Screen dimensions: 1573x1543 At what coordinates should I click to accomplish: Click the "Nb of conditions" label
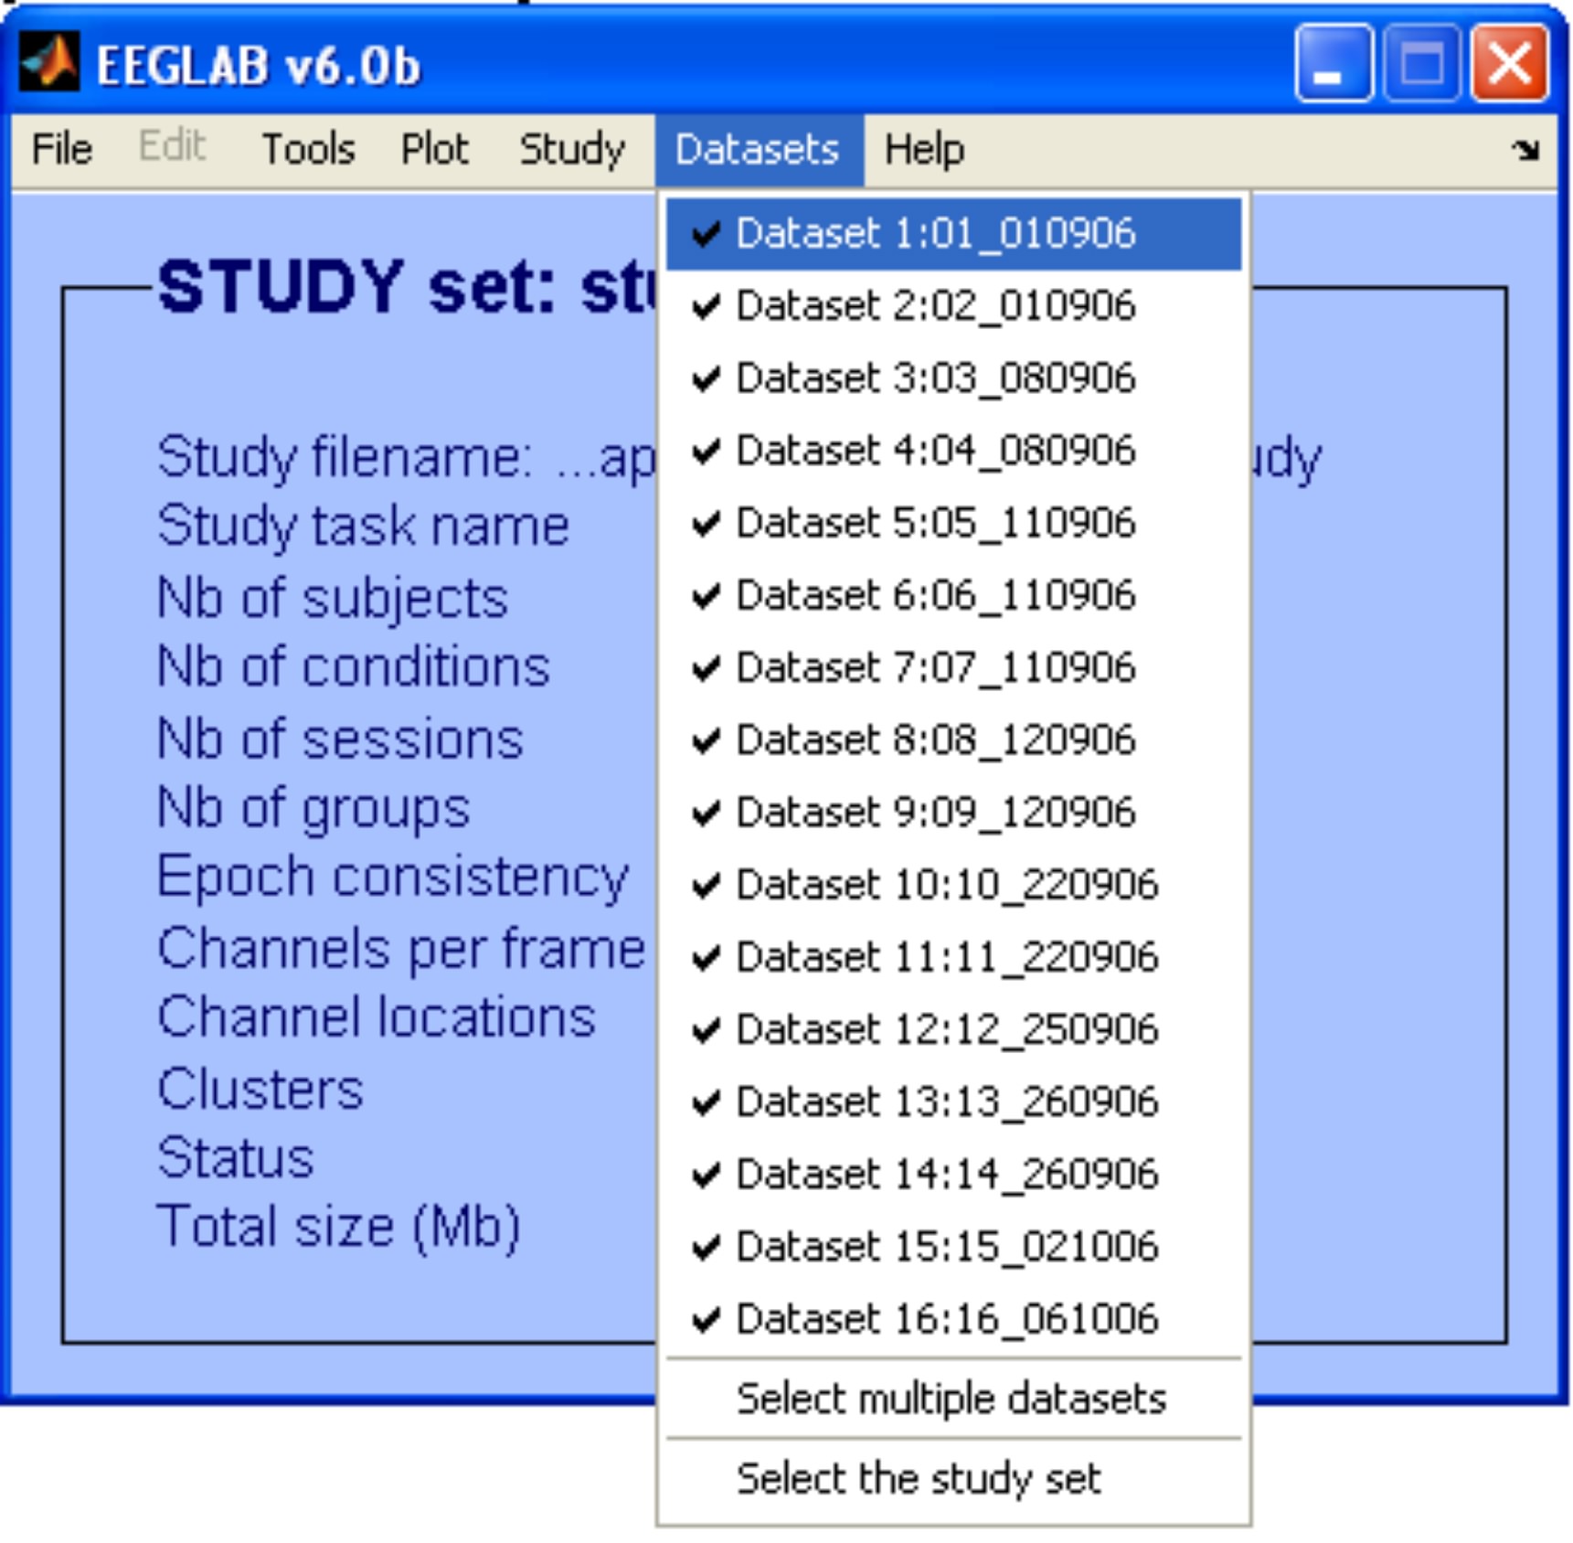354,667
